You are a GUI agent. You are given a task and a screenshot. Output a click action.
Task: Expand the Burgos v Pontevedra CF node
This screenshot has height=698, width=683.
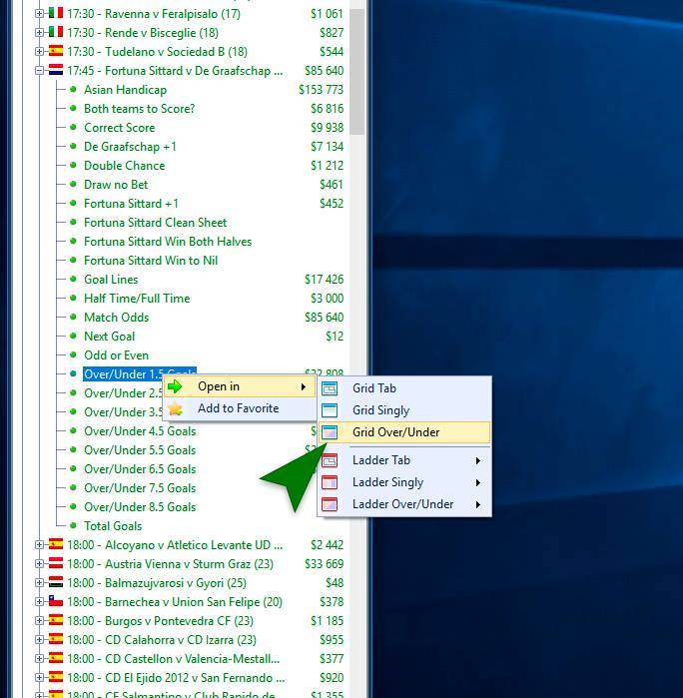point(39,620)
